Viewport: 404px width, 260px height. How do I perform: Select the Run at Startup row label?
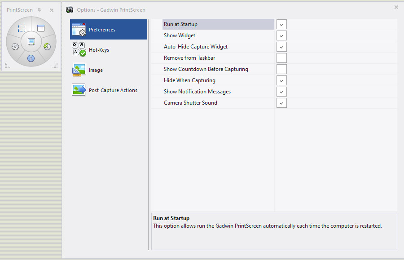tap(180, 24)
